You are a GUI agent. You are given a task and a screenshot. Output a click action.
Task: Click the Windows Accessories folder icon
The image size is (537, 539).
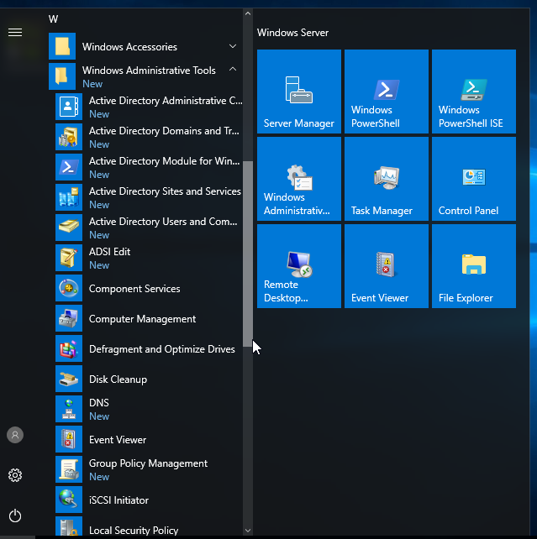[x=62, y=46]
